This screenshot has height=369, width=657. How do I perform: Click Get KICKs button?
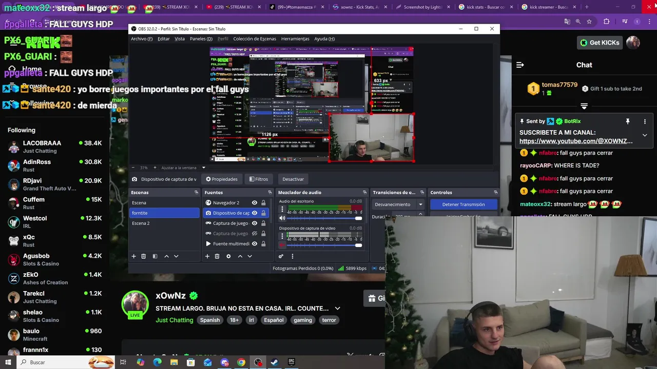(600, 43)
